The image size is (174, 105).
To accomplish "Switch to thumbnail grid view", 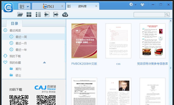I will click(x=29, y=14).
